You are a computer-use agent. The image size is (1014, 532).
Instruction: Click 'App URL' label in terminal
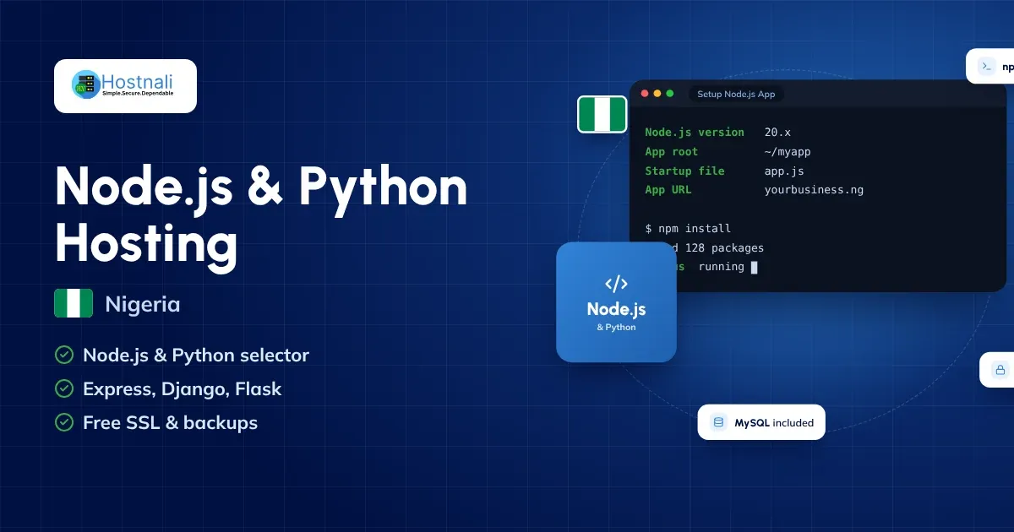[x=668, y=190]
